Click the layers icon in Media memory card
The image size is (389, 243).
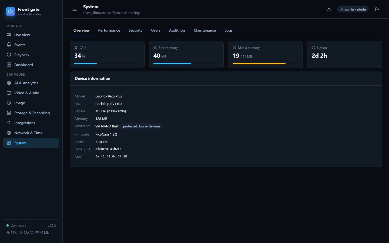[234, 48]
